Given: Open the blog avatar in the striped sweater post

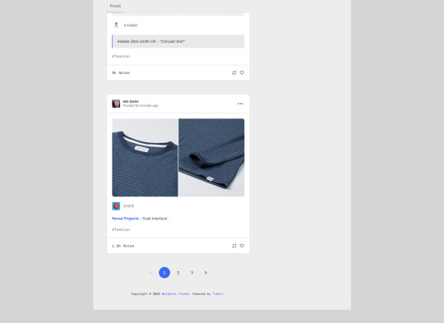Looking at the screenshot, I should coord(116,104).
